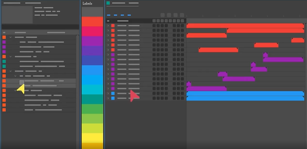Pick the yellow swatch in the Labels panel
307x149 pixels.
[92, 138]
